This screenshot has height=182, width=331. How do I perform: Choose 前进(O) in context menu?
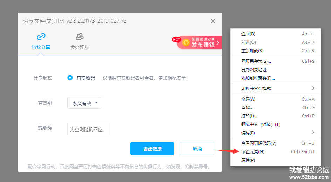point(276,42)
